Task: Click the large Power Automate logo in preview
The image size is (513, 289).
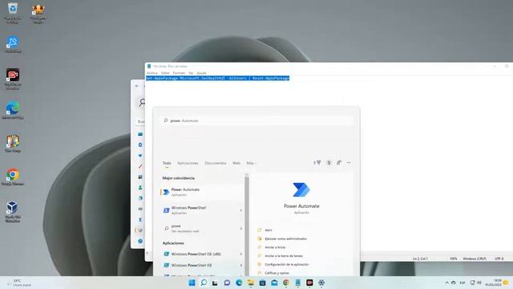Action: [x=301, y=189]
